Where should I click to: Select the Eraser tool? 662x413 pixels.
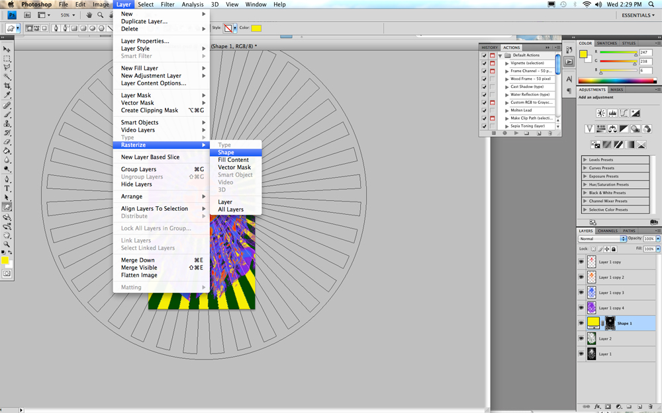7,142
